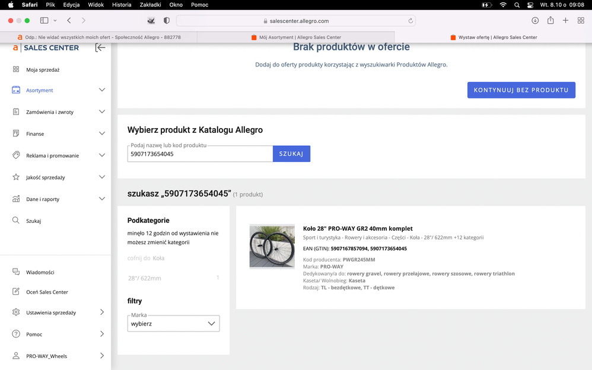The height and width of the screenshot is (370, 592).
Task: Click KONTYNUUJ BEZ PRODUKTU button
Action: click(x=521, y=90)
